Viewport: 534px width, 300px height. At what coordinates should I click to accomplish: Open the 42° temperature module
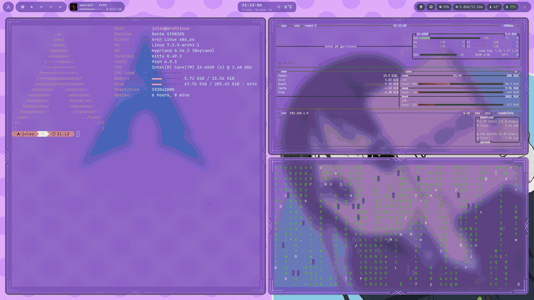click(494, 7)
